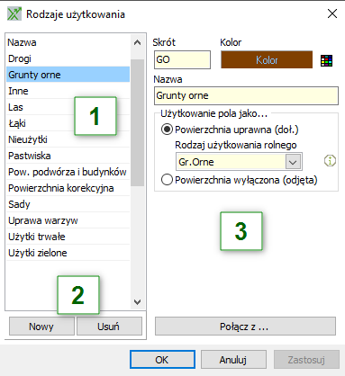Select Łąki in the list
Viewport: 345px width, 376px height.
(68, 123)
